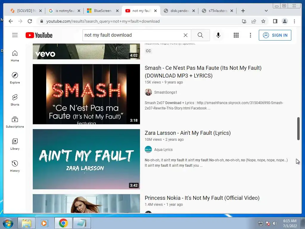The image size is (305, 229).
Task: Launch Windows Media Player from taskbar
Action: 44,223
